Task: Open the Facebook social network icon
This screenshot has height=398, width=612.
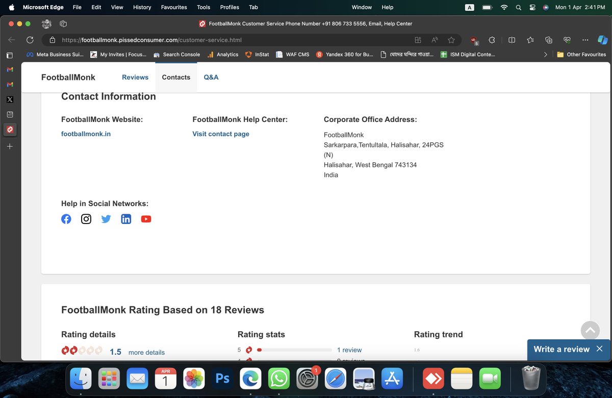Action: (x=66, y=219)
